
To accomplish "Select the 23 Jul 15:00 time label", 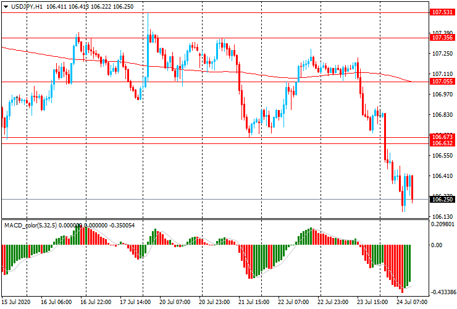I will [x=372, y=302].
